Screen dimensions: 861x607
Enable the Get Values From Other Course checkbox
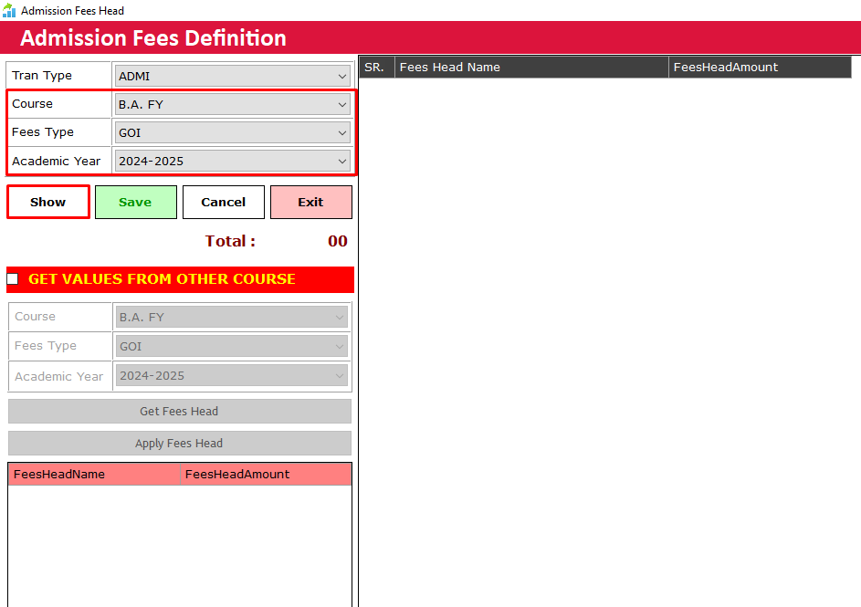13,278
